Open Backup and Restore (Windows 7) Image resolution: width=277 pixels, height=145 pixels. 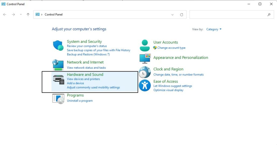pos(88,54)
